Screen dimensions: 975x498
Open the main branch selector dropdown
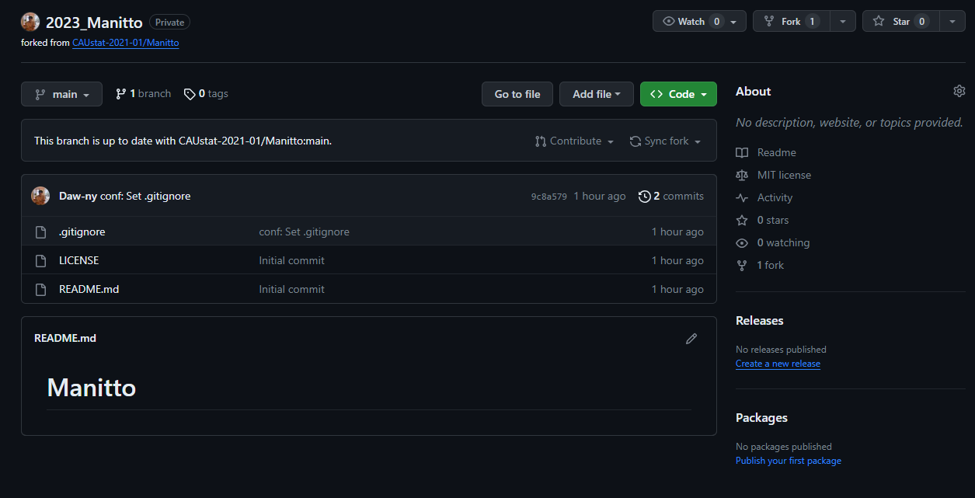pyautogui.click(x=61, y=94)
